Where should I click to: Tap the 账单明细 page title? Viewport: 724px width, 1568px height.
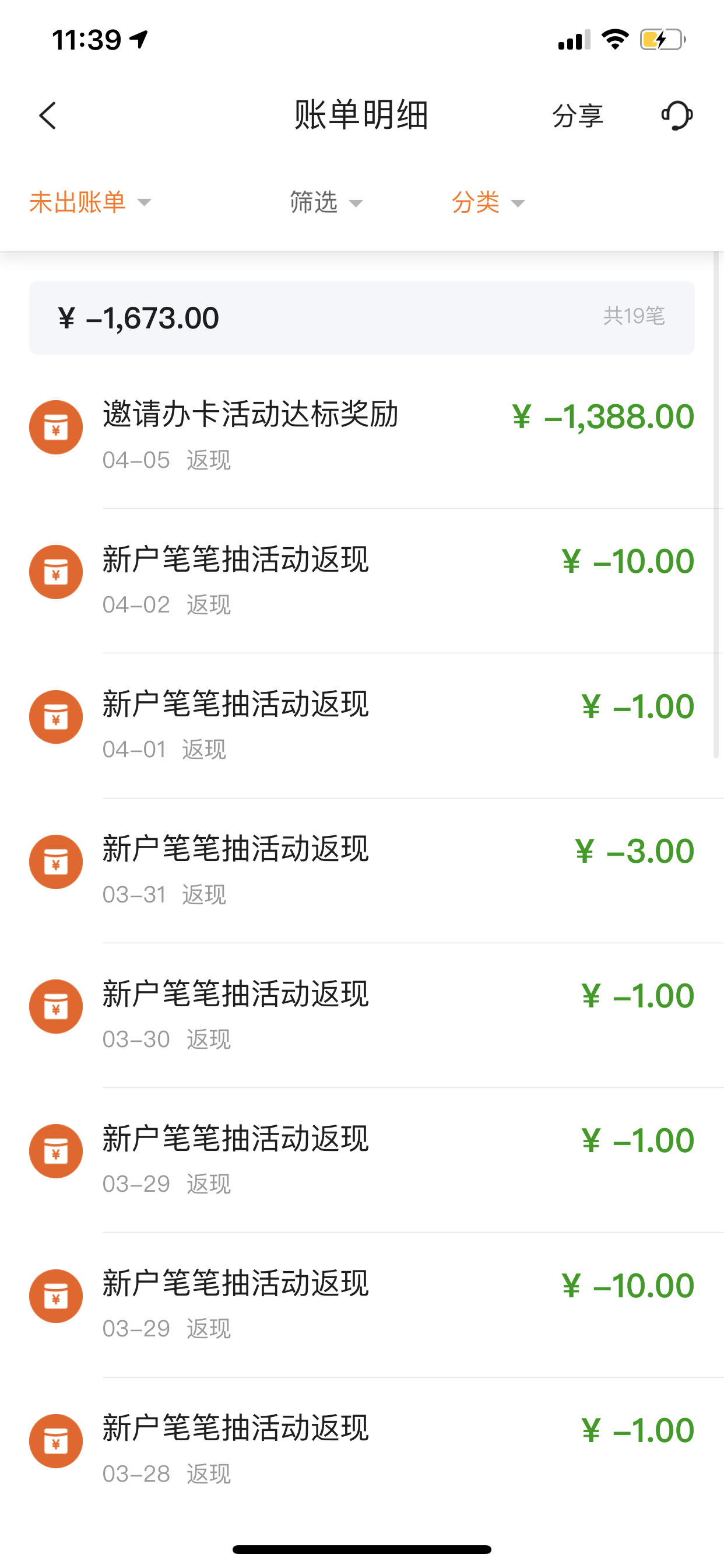[x=361, y=114]
